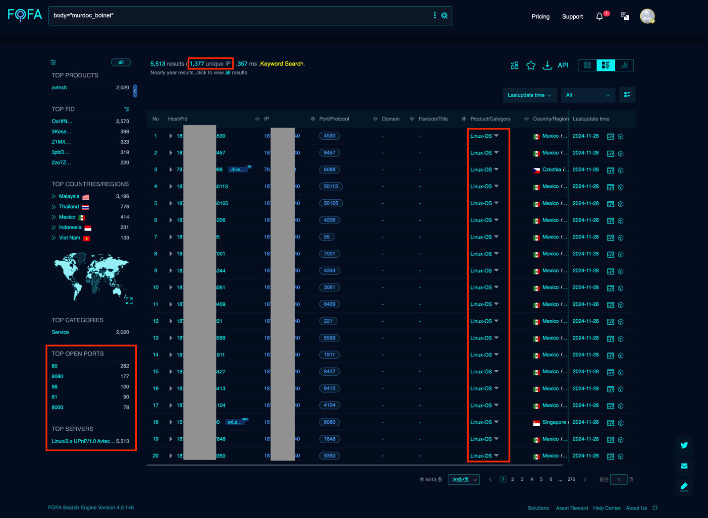Select FID 3Kese…
Viewport: 708px width, 518px height.
click(x=61, y=131)
